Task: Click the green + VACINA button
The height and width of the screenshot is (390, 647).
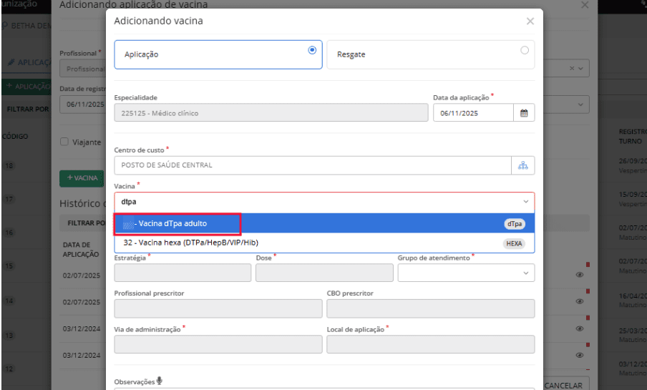Action: (81, 177)
